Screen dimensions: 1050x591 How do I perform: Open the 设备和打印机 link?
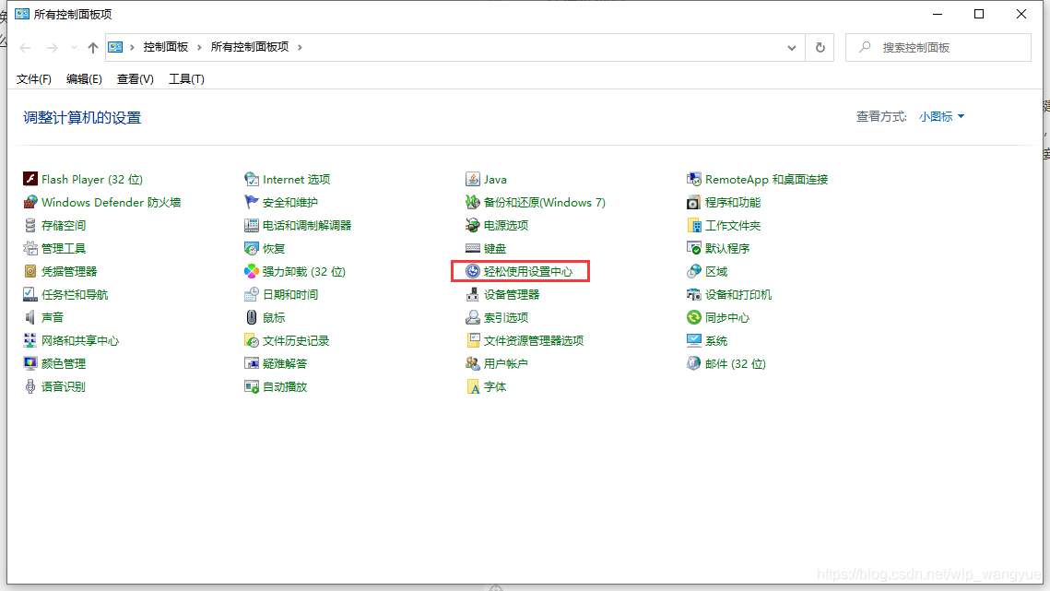(x=737, y=294)
